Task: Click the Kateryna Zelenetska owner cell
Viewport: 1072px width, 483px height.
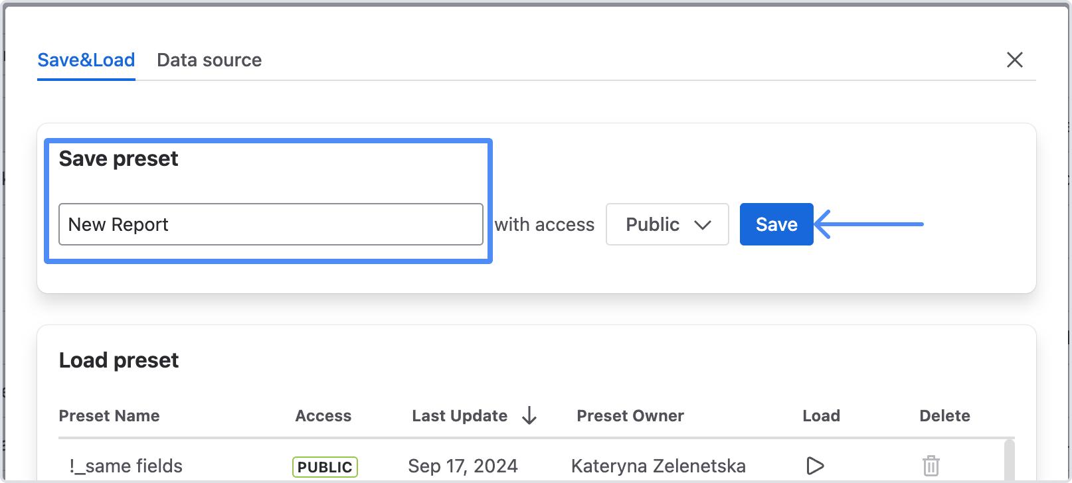Action: coord(658,466)
